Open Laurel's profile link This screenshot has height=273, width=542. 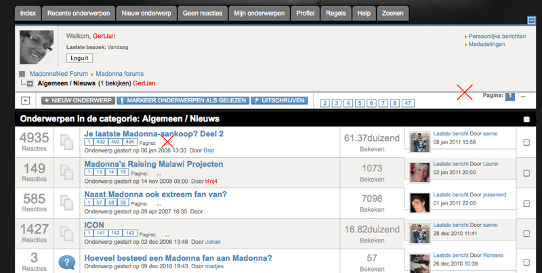491,164
